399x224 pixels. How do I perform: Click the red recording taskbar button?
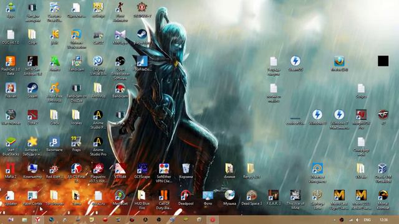(x=213, y=220)
